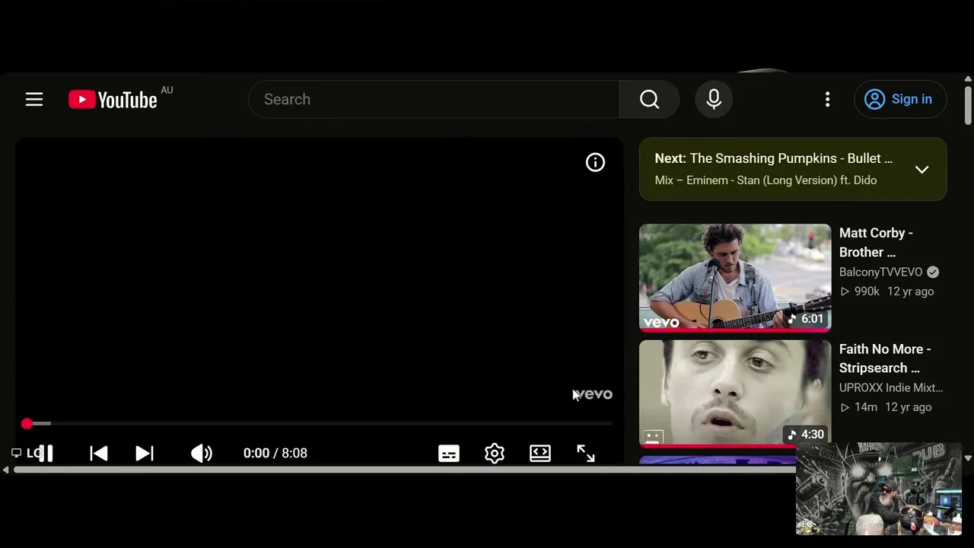The image size is (974, 548).
Task: Show video info cards icon
Action: tap(595, 162)
